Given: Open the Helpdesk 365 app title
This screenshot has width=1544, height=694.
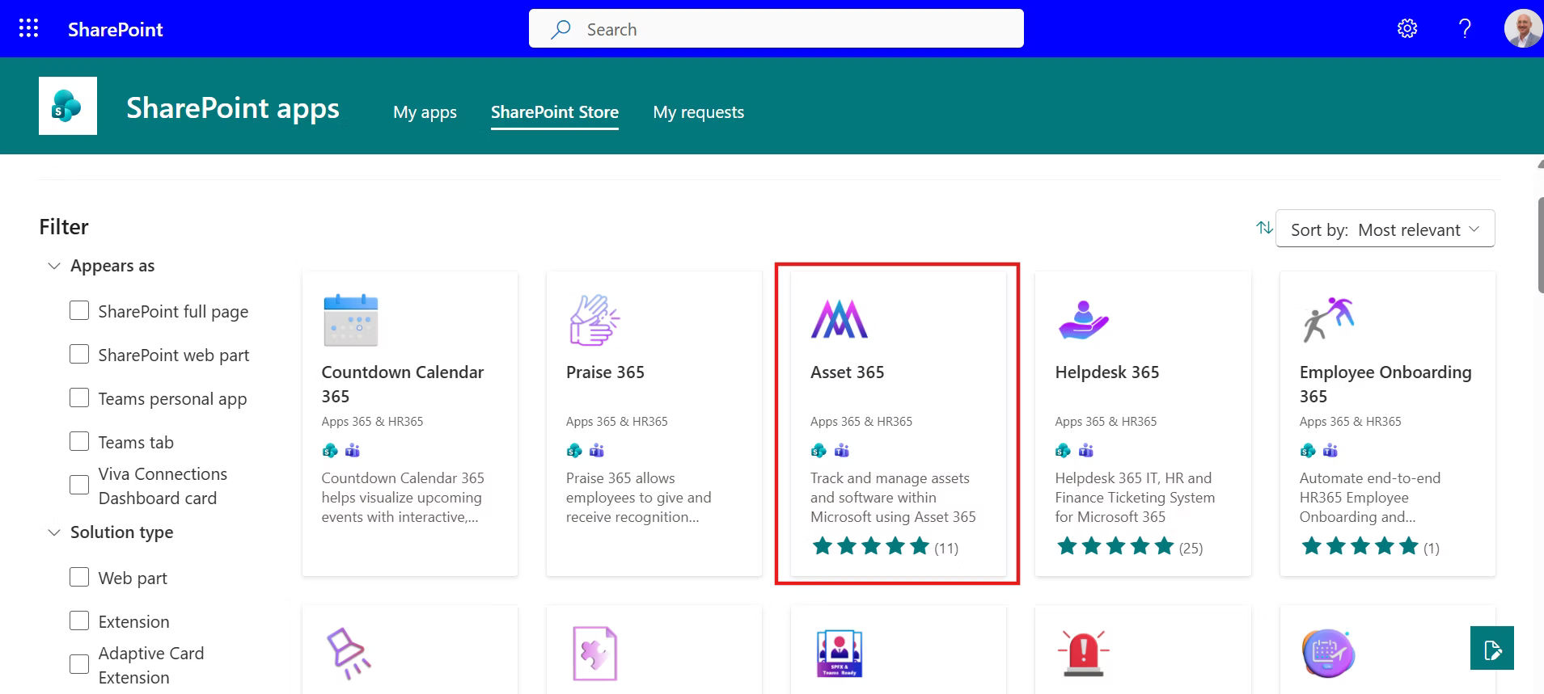Looking at the screenshot, I should 1106,372.
